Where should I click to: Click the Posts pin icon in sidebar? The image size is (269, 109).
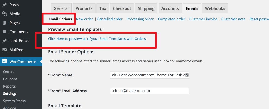[5, 5]
